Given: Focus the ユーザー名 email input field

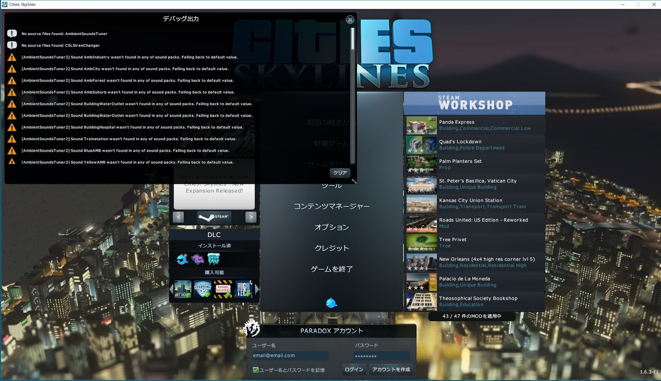Looking at the screenshot, I should coord(290,355).
